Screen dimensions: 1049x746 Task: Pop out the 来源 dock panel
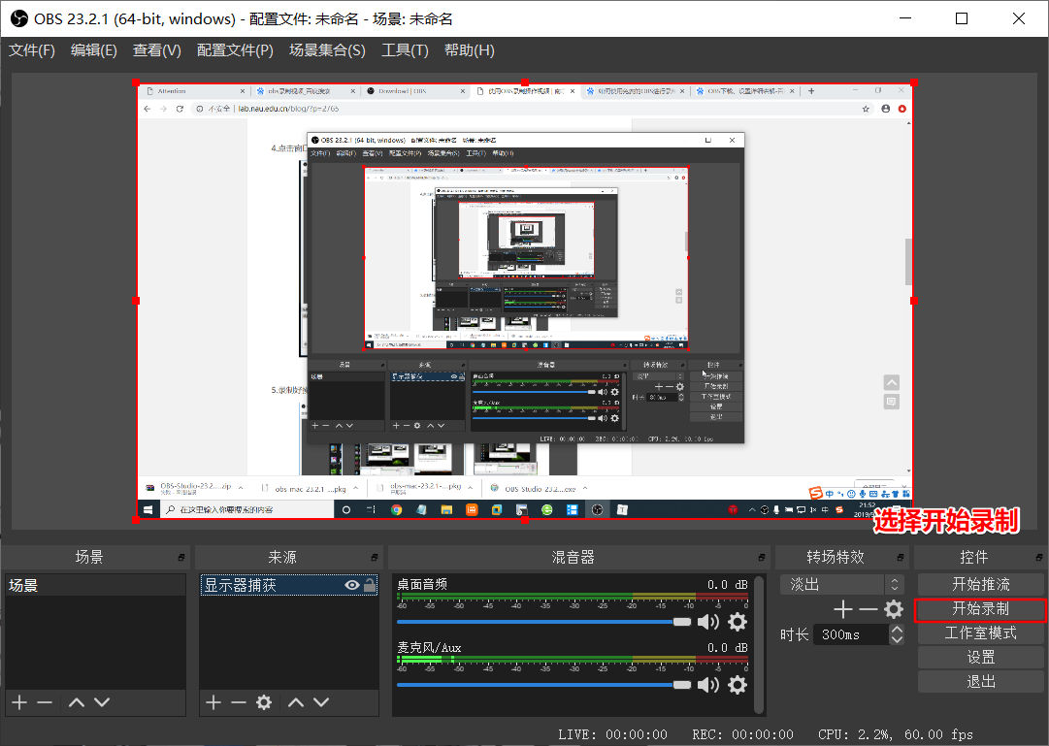(x=375, y=558)
